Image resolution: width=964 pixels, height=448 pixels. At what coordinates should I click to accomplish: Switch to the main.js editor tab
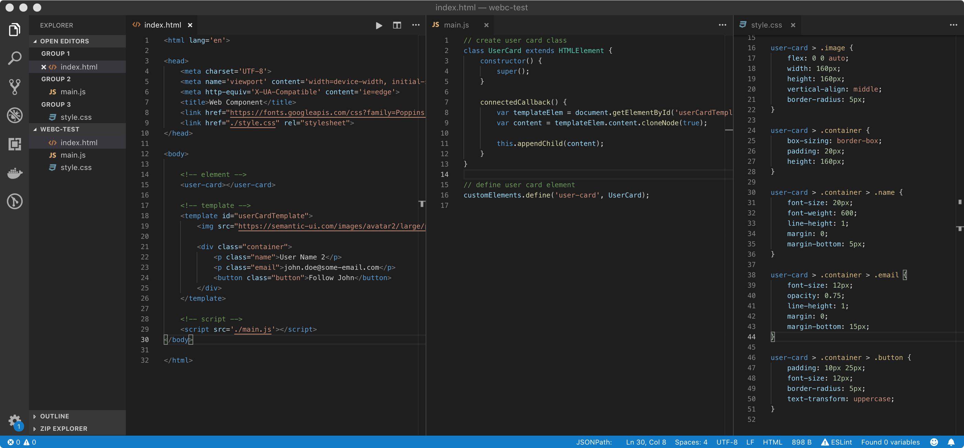456,25
